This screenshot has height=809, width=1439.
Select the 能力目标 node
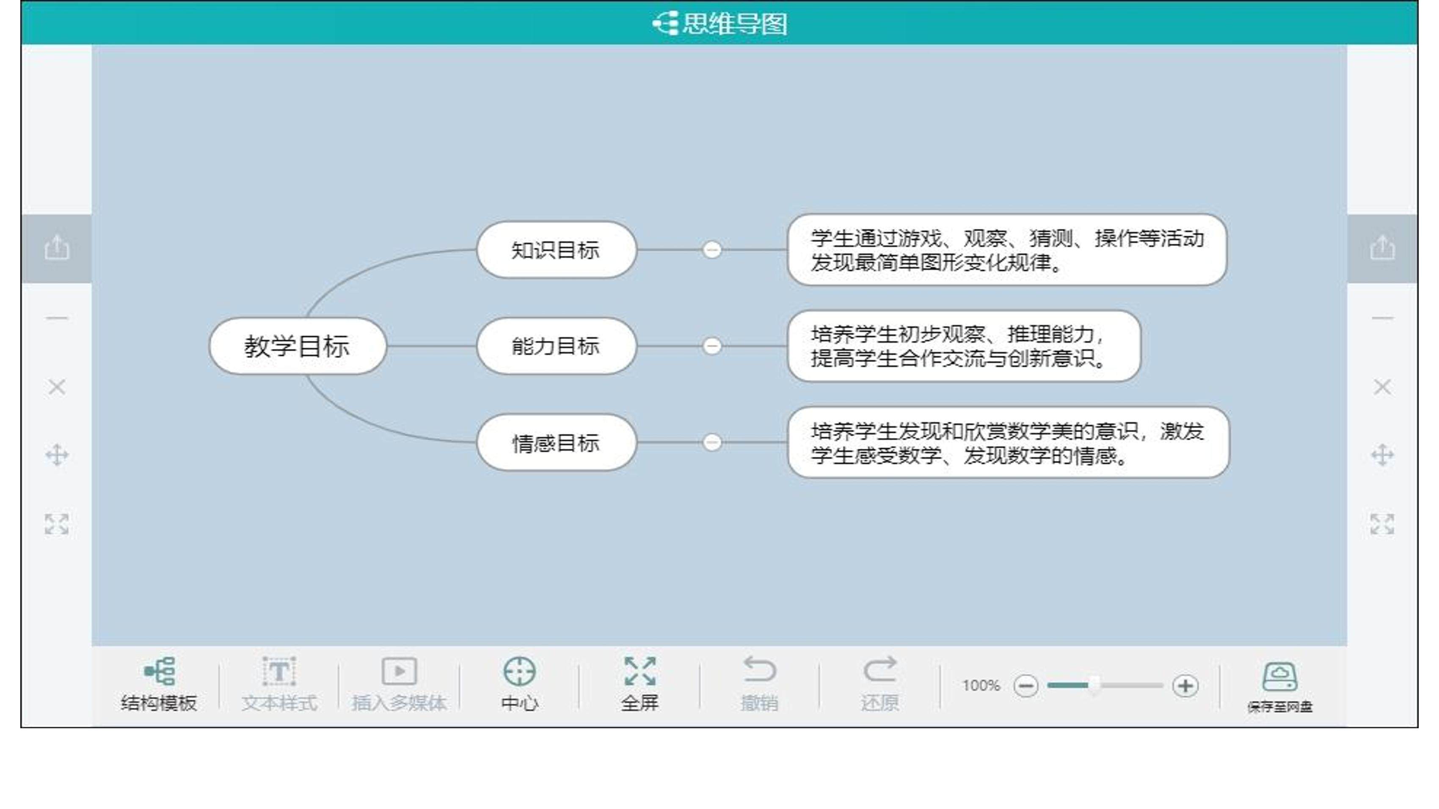[x=557, y=346]
